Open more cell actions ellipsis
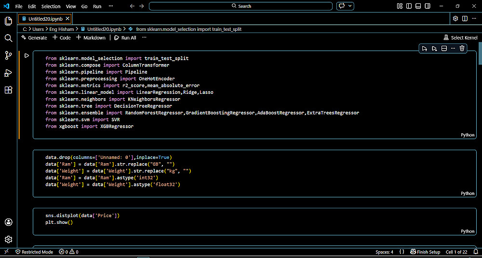The width and height of the screenshot is (482, 258). tap(453, 49)
